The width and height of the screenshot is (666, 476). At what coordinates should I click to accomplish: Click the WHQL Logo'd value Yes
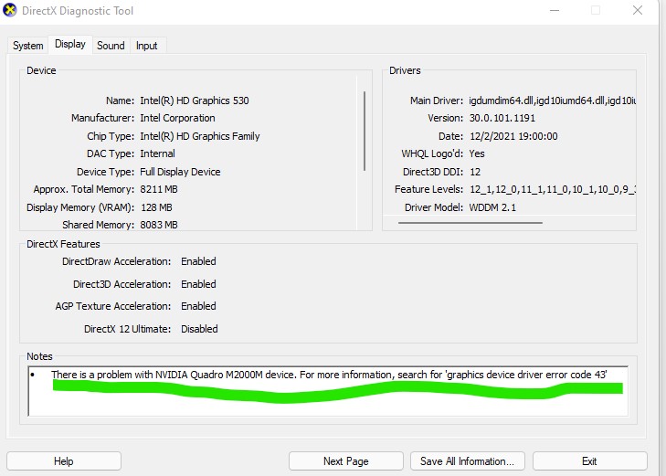pos(477,153)
